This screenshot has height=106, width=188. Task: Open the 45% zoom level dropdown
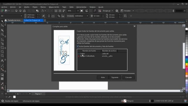78,11
